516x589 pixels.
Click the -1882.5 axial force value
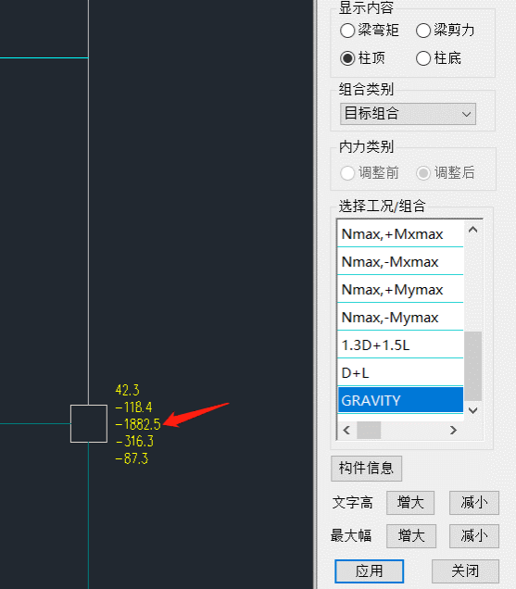138,424
